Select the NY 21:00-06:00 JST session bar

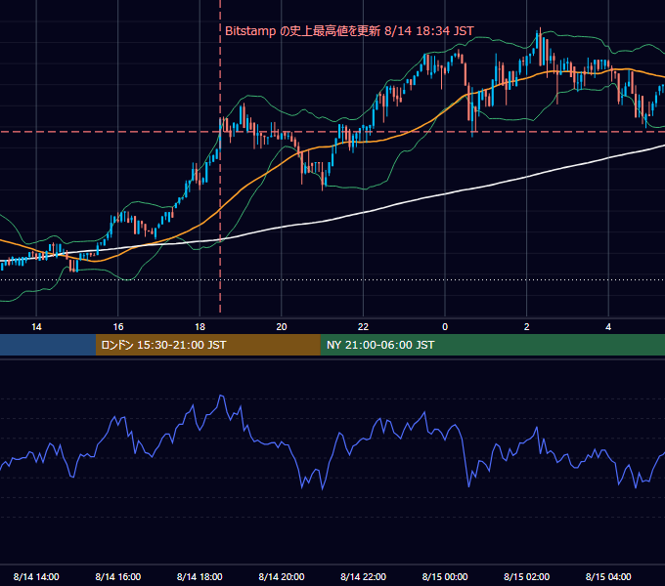pos(492,345)
